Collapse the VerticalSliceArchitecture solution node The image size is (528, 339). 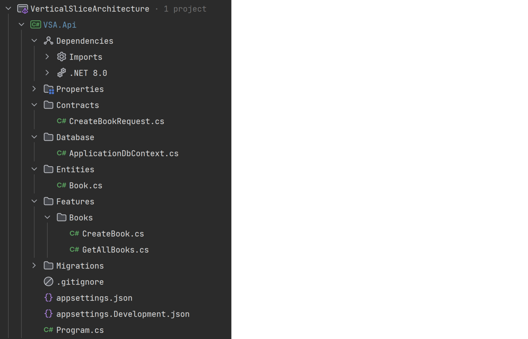click(8, 8)
